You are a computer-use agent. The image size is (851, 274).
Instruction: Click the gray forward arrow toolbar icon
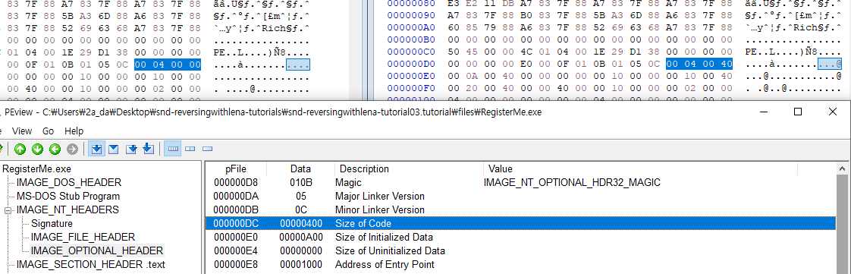[71, 149]
